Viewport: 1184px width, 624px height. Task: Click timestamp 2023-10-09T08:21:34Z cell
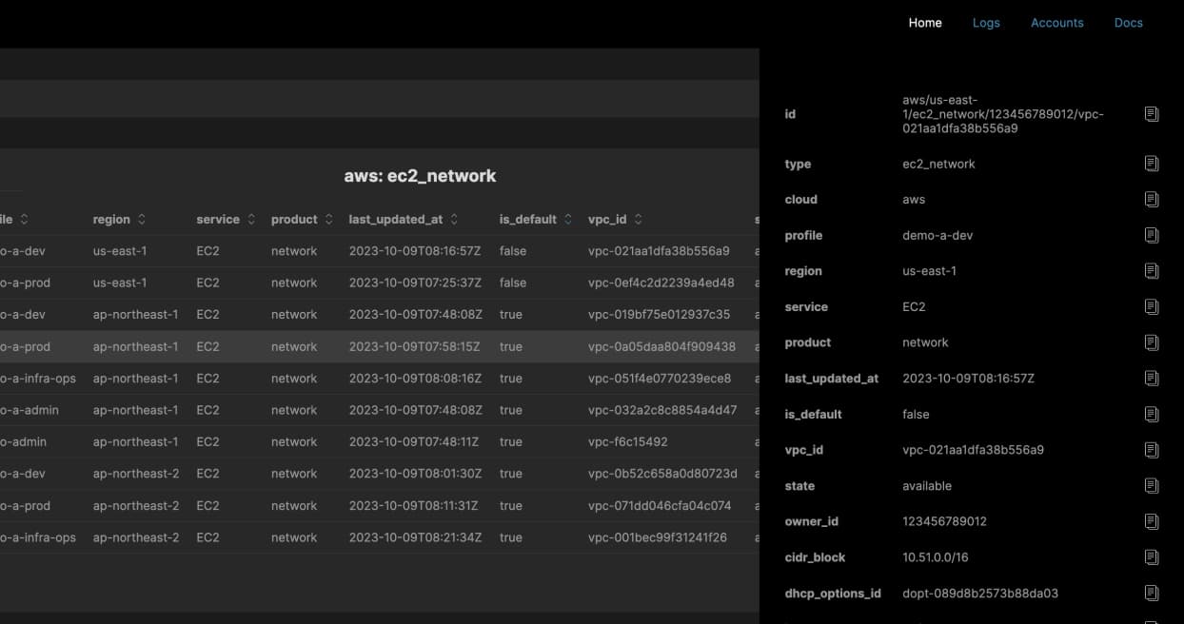click(415, 537)
